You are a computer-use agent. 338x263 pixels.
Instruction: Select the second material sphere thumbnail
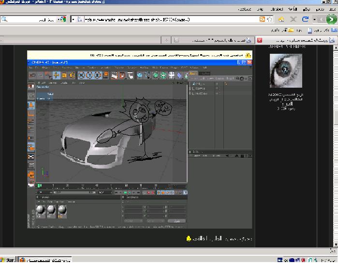[51, 211]
